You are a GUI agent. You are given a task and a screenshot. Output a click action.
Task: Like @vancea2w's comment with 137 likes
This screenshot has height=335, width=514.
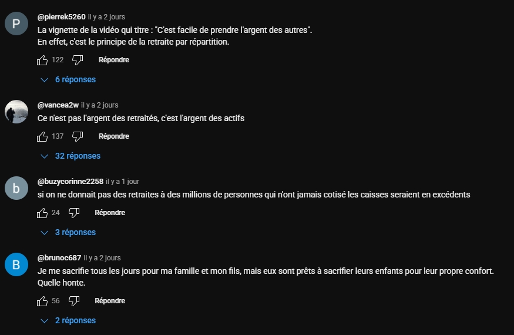pyautogui.click(x=42, y=136)
